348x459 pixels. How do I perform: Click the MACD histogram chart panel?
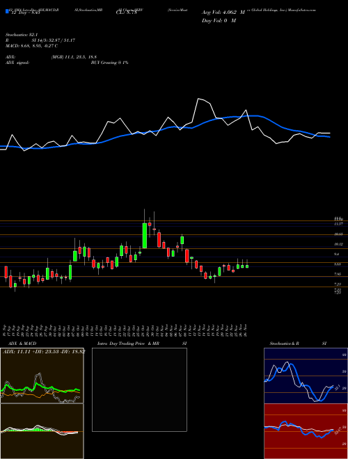coord(42,431)
